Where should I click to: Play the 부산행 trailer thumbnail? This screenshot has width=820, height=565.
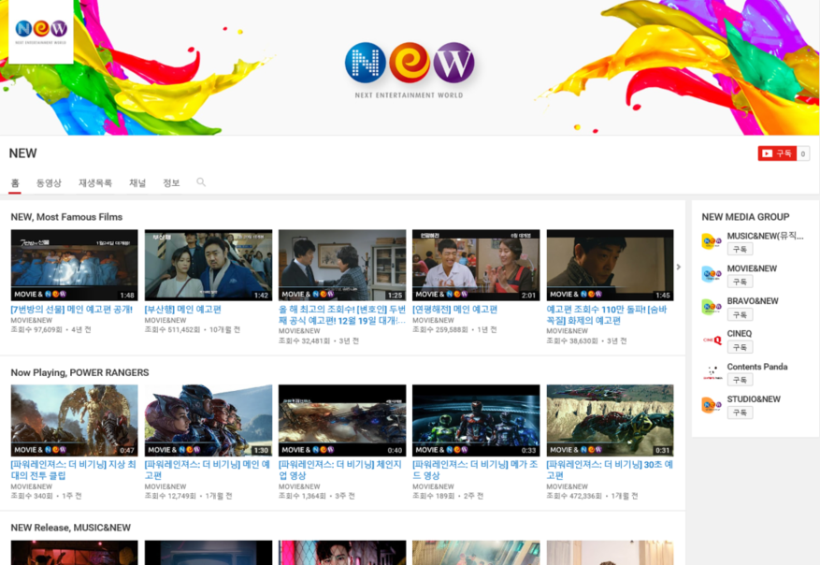pyautogui.click(x=209, y=265)
